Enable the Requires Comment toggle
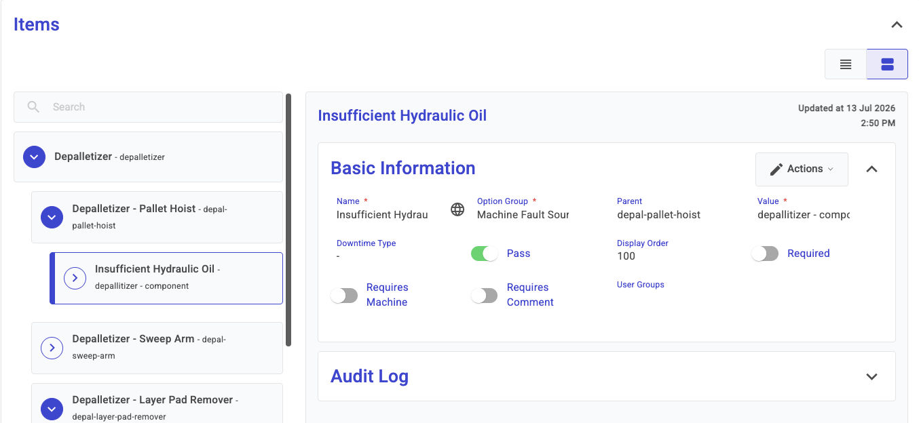919x423 pixels. [485, 295]
